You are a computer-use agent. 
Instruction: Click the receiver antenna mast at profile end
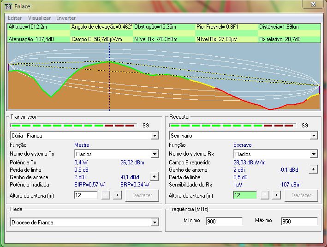(x=320, y=90)
